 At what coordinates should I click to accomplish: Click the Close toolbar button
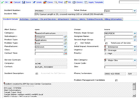[48, 2]
